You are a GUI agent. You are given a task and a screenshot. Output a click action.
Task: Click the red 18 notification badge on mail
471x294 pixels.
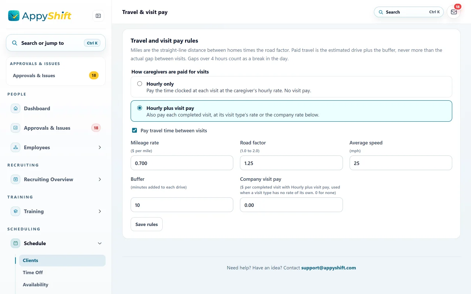pos(457,7)
